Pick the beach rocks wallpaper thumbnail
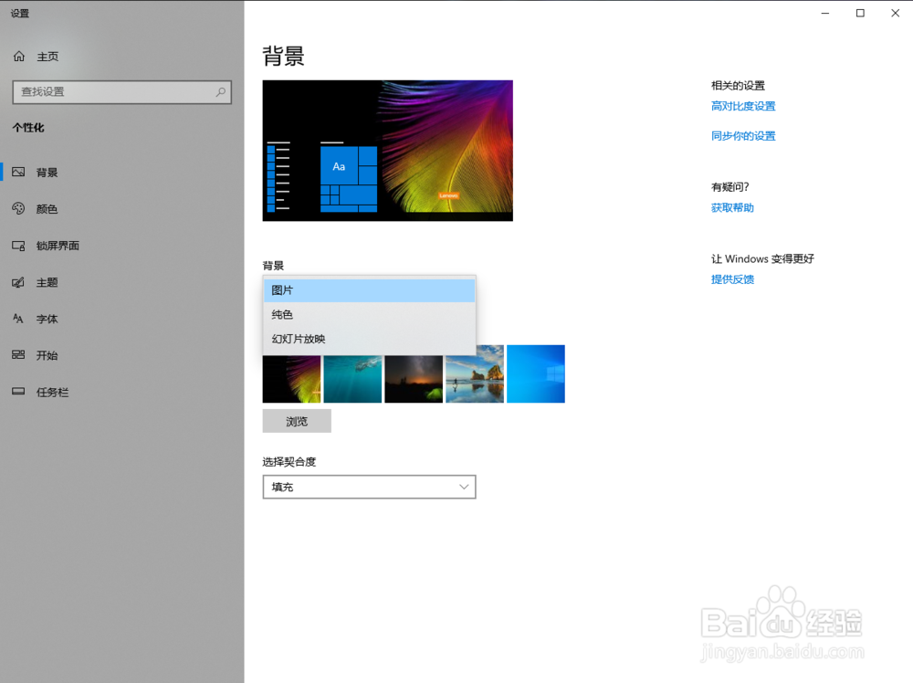This screenshot has width=913, height=683. [475, 373]
